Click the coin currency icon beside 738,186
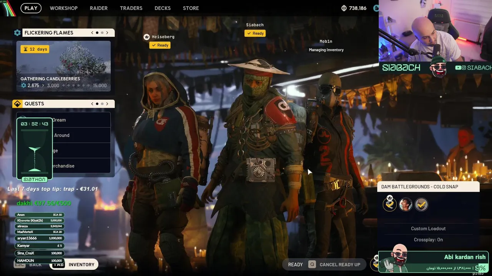The image size is (492, 276). click(344, 8)
